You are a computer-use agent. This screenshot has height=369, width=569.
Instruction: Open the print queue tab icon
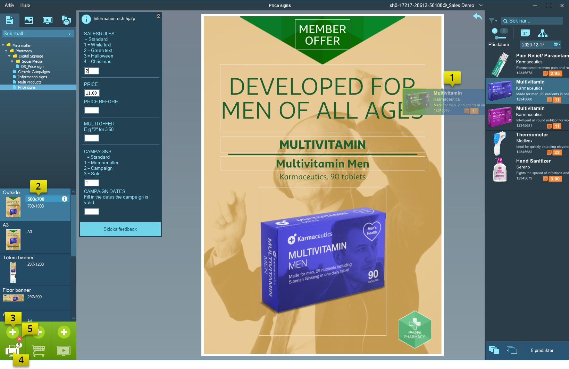66,20
